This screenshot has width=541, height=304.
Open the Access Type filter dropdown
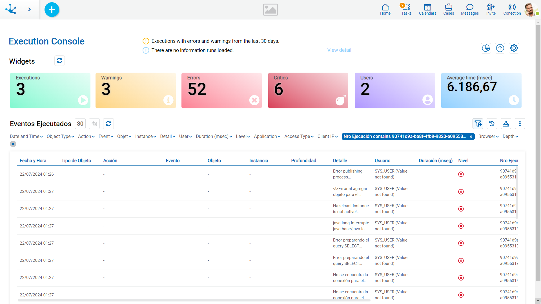tap(299, 137)
